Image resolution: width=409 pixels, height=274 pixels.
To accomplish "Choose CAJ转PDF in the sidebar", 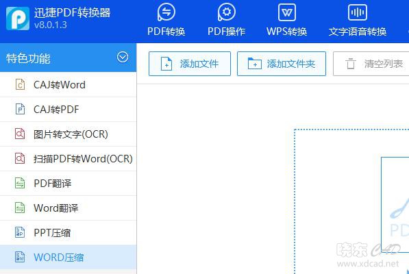I will [68, 110].
